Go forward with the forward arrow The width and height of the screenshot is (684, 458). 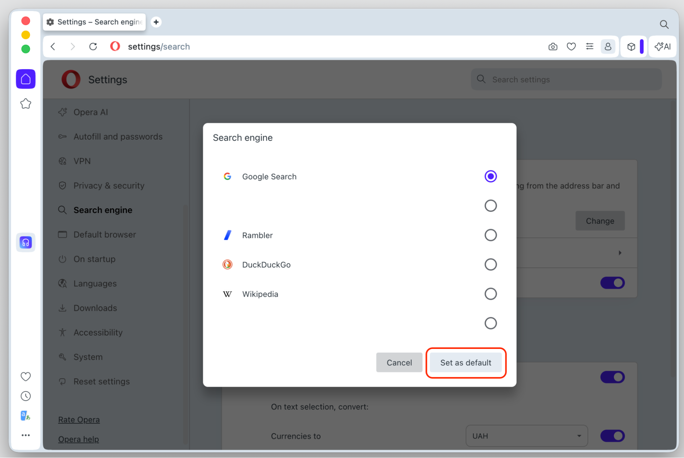coord(73,47)
